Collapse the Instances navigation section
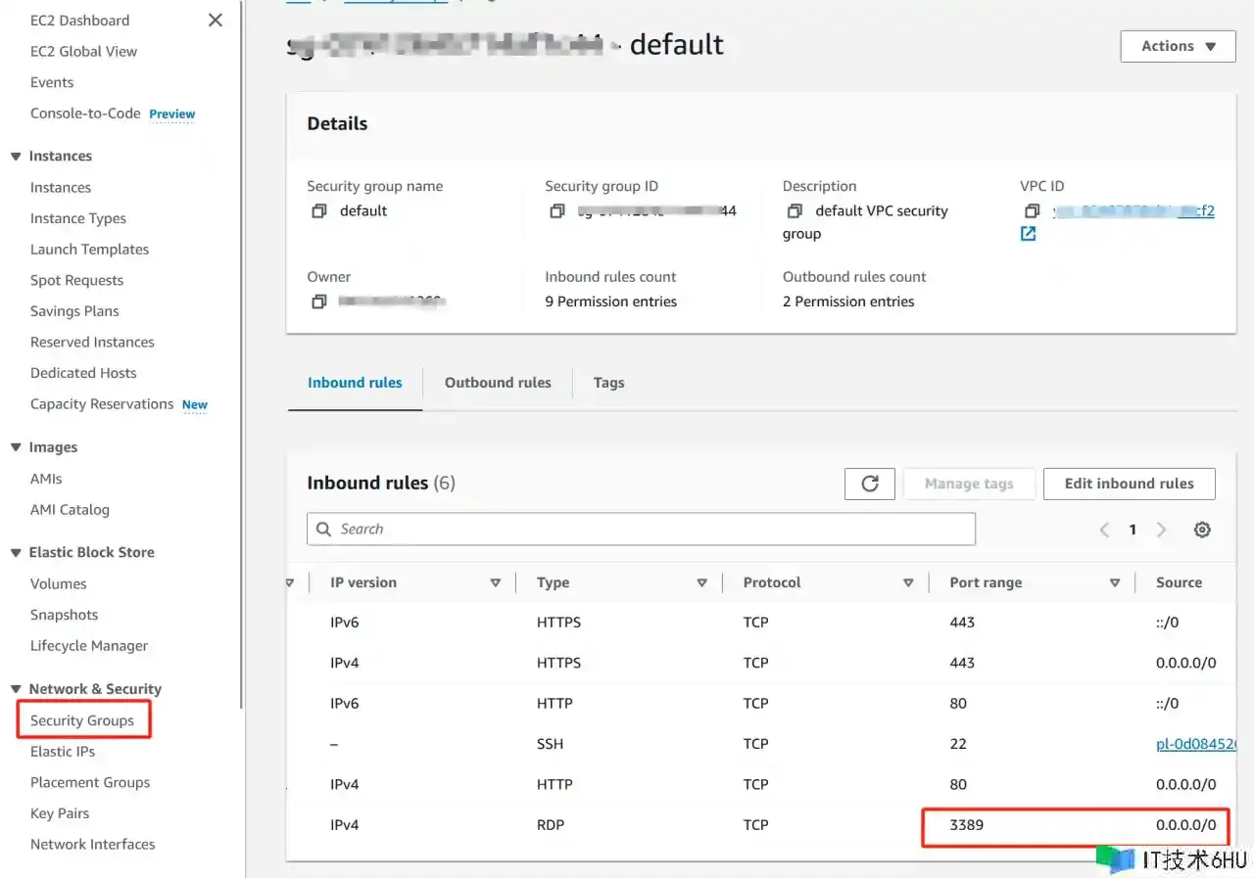1254x878 pixels. [x=16, y=157]
